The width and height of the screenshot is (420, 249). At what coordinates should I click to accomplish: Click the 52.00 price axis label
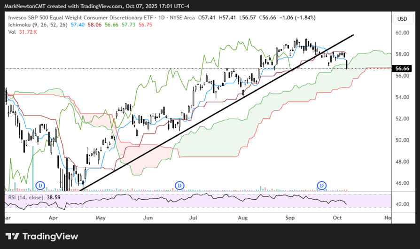point(402,118)
